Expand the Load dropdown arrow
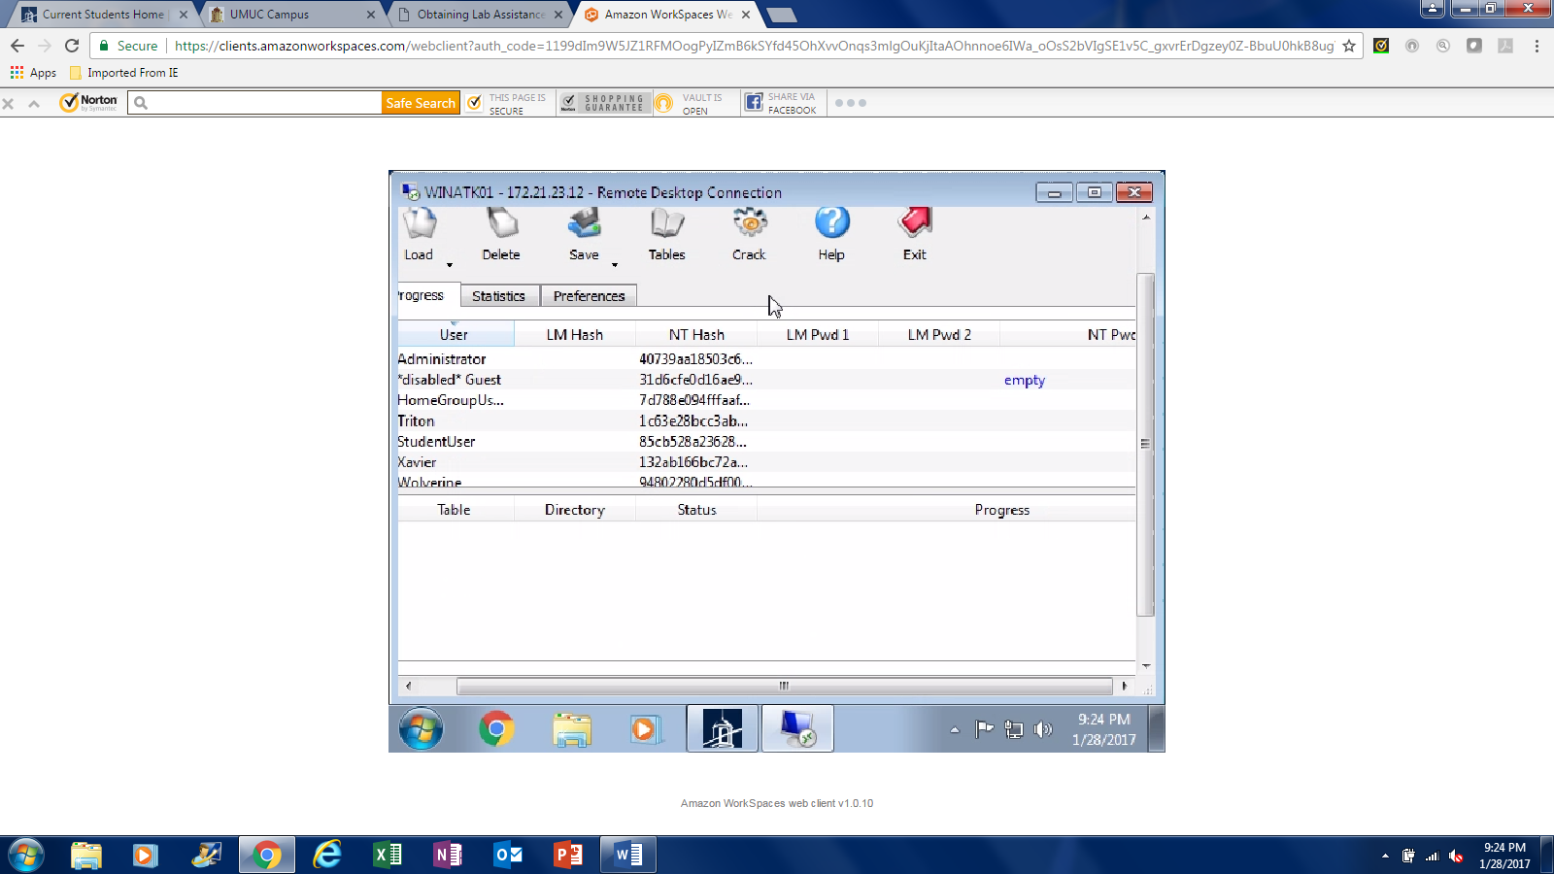The width and height of the screenshot is (1554, 874). pos(450,265)
